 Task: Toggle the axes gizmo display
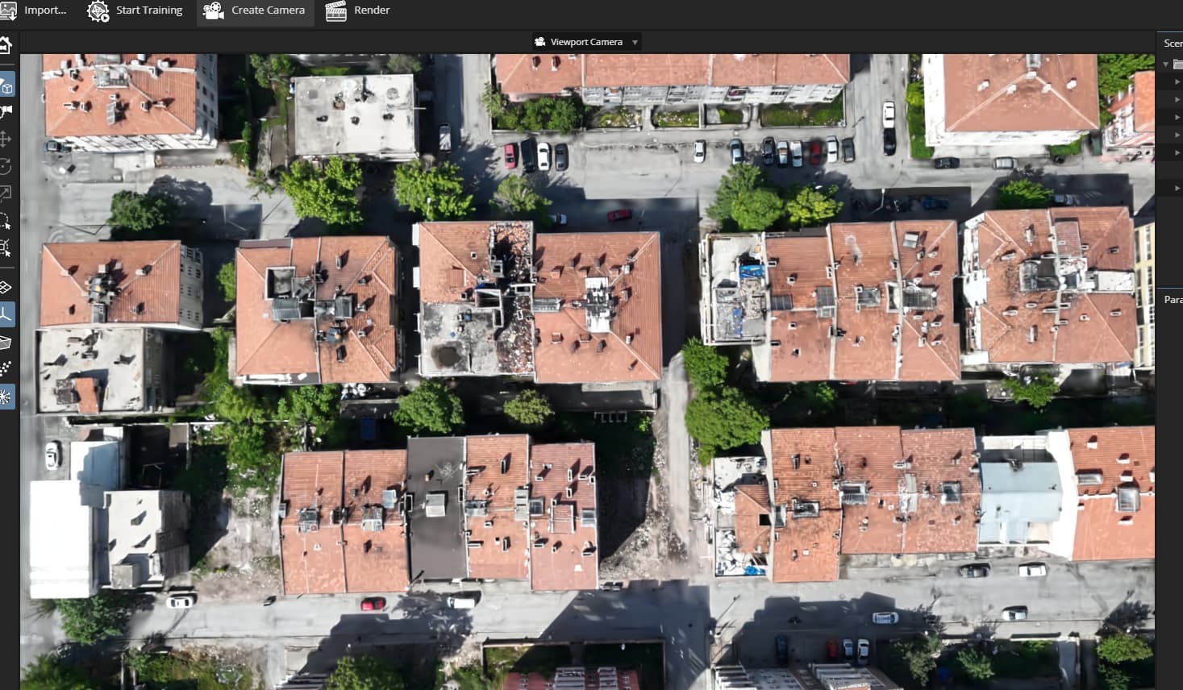(6, 314)
